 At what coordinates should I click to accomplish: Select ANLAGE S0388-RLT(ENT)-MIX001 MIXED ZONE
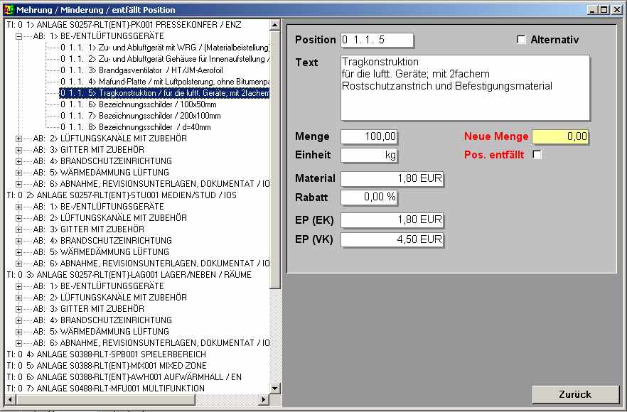click(114, 366)
